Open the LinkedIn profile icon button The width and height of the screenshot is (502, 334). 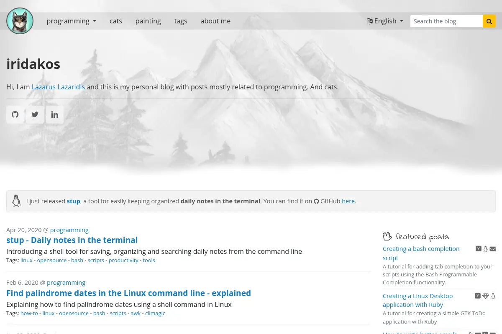55,114
